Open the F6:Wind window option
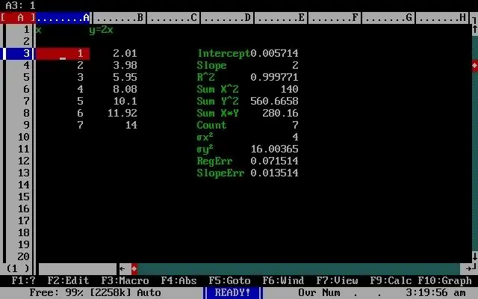 (x=283, y=280)
